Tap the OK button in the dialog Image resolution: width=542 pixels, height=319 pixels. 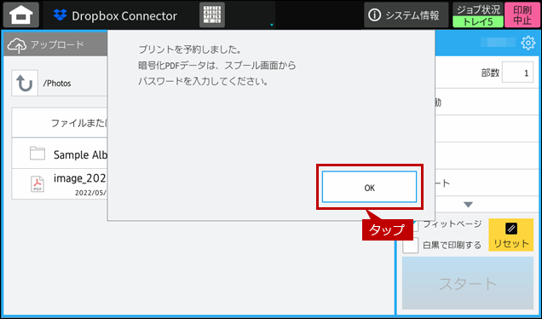coord(369,187)
